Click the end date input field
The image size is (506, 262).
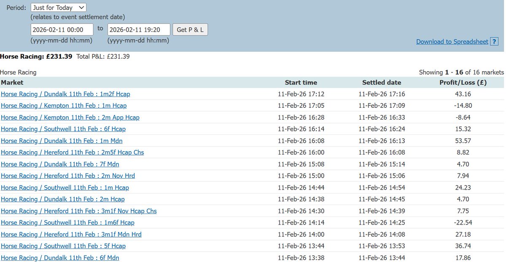139,29
